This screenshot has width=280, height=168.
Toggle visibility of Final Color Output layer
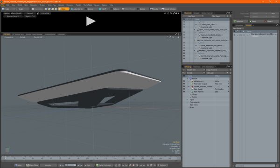(x=184, y=84)
